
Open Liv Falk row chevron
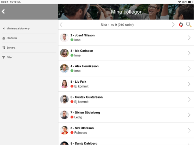189,84
